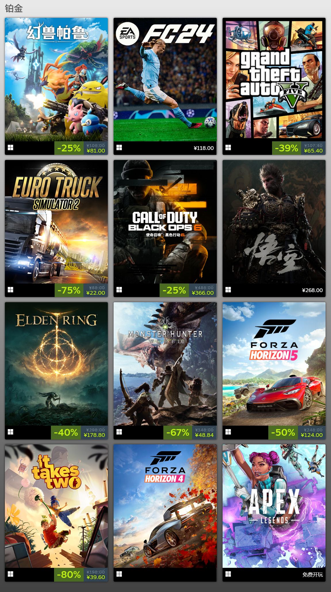Click the Windows icon under Elden Ring

point(11,432)
